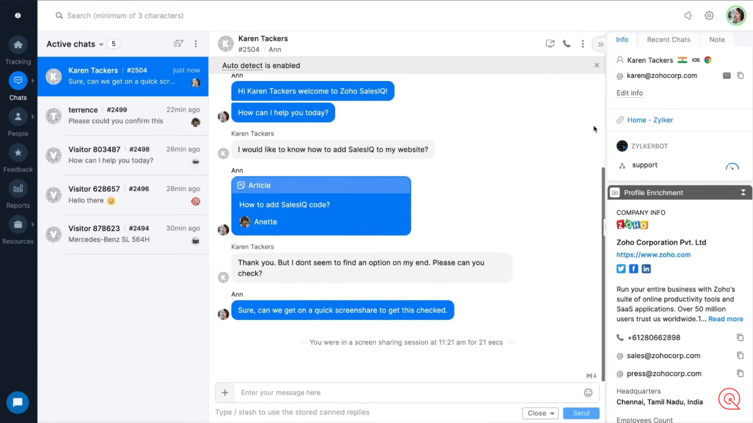Close the Auto detect enabled banner
The height and width of the screenshot is (423, 753).
tap(596, 65)
